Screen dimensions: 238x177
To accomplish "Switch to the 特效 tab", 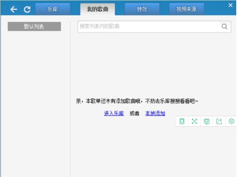I will click(x=142, y=9).
